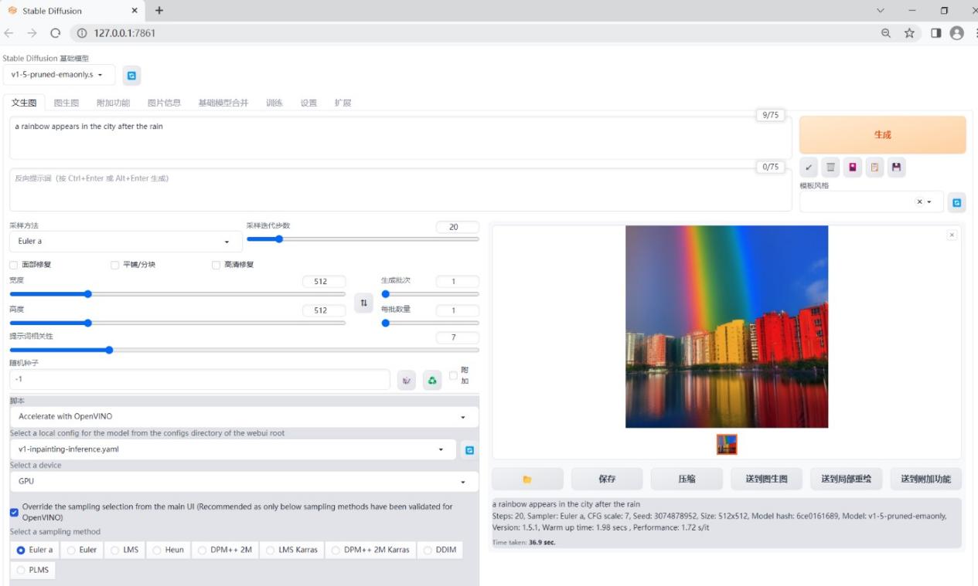Click the swap width and height icon
This screenshot has height=586, width=978.
pyautogui.click(x=363, y=303)
